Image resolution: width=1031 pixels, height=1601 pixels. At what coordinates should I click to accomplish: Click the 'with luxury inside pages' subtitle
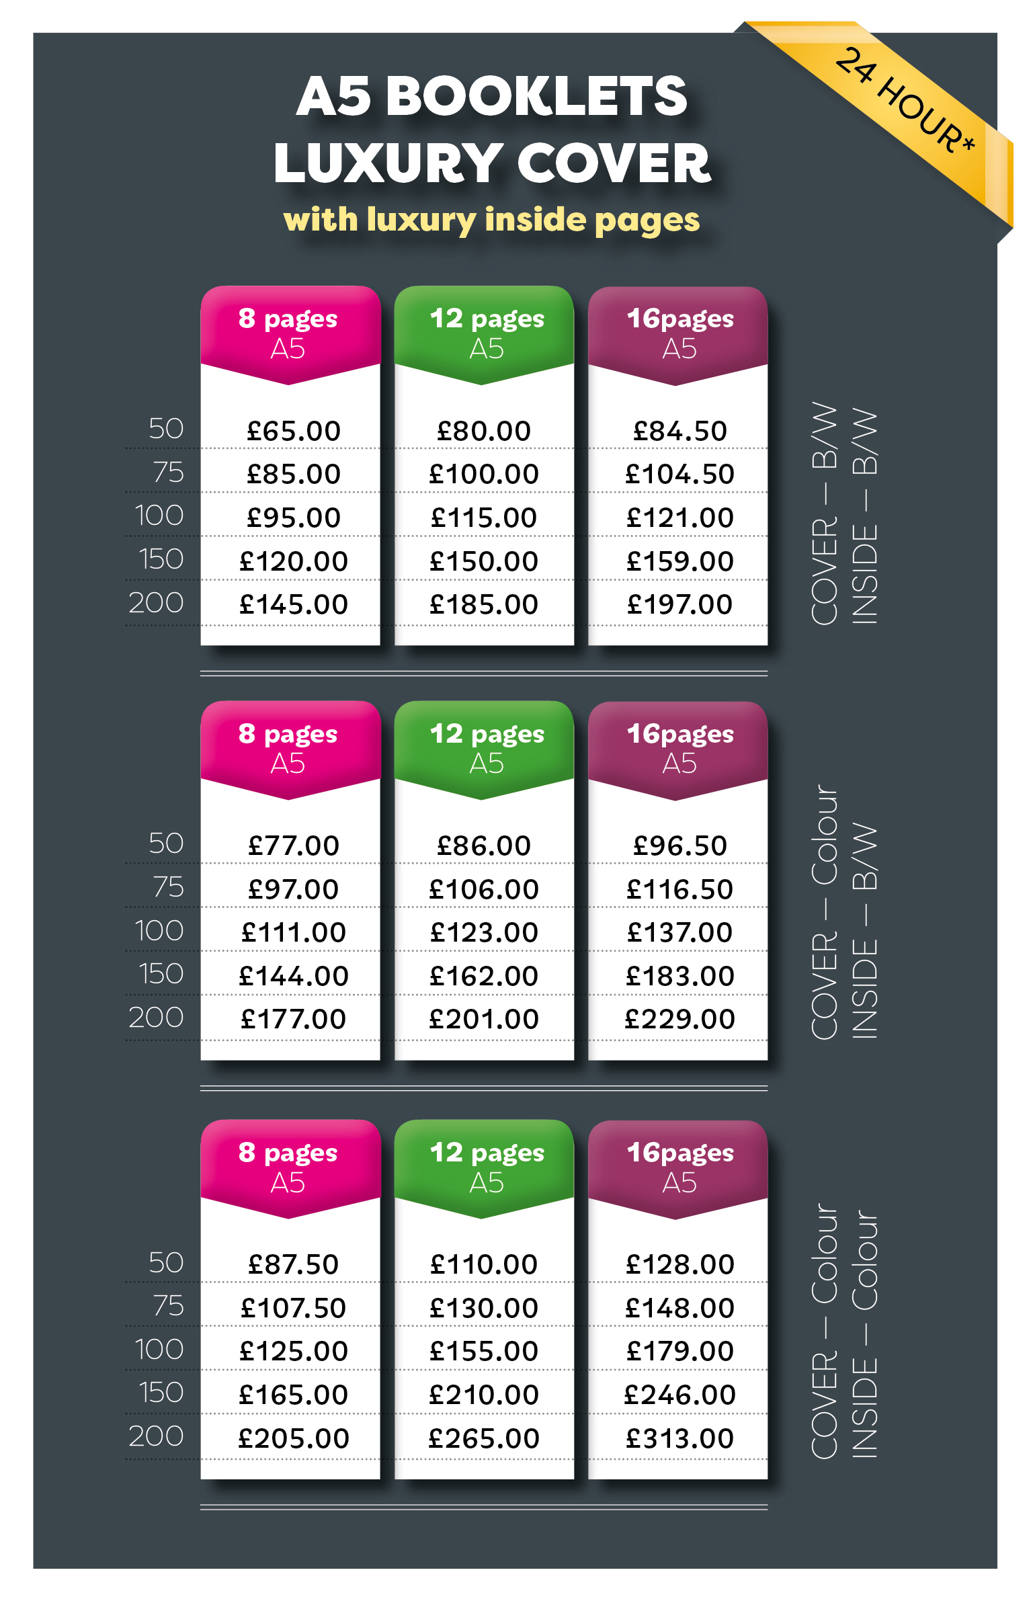pyautogui.click(x=491, y=220)
